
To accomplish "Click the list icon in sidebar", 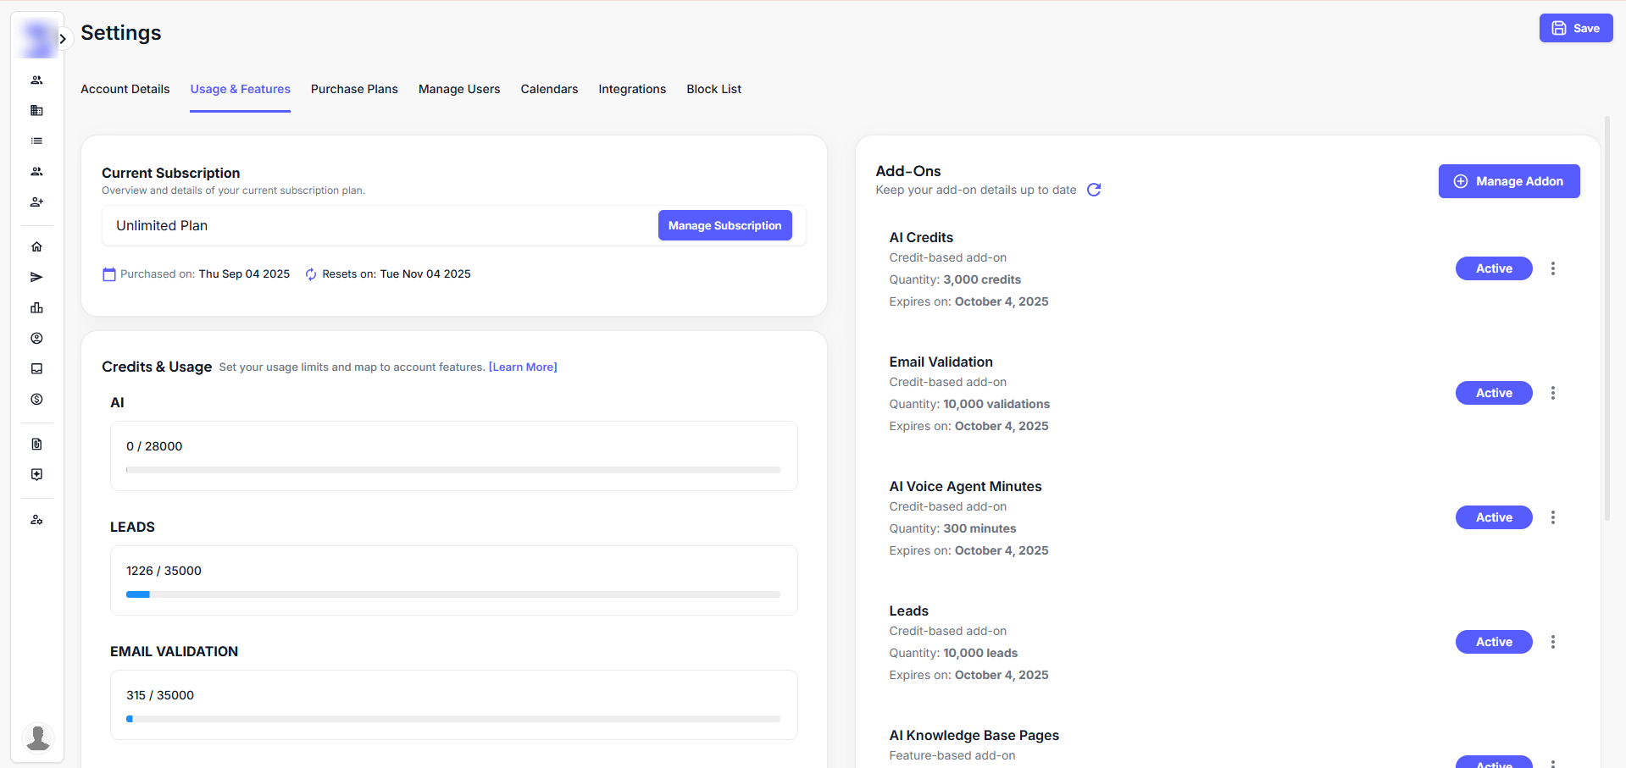I will [36, 141].
